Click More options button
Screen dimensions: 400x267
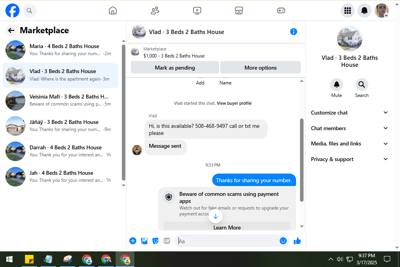click(261, 68)
